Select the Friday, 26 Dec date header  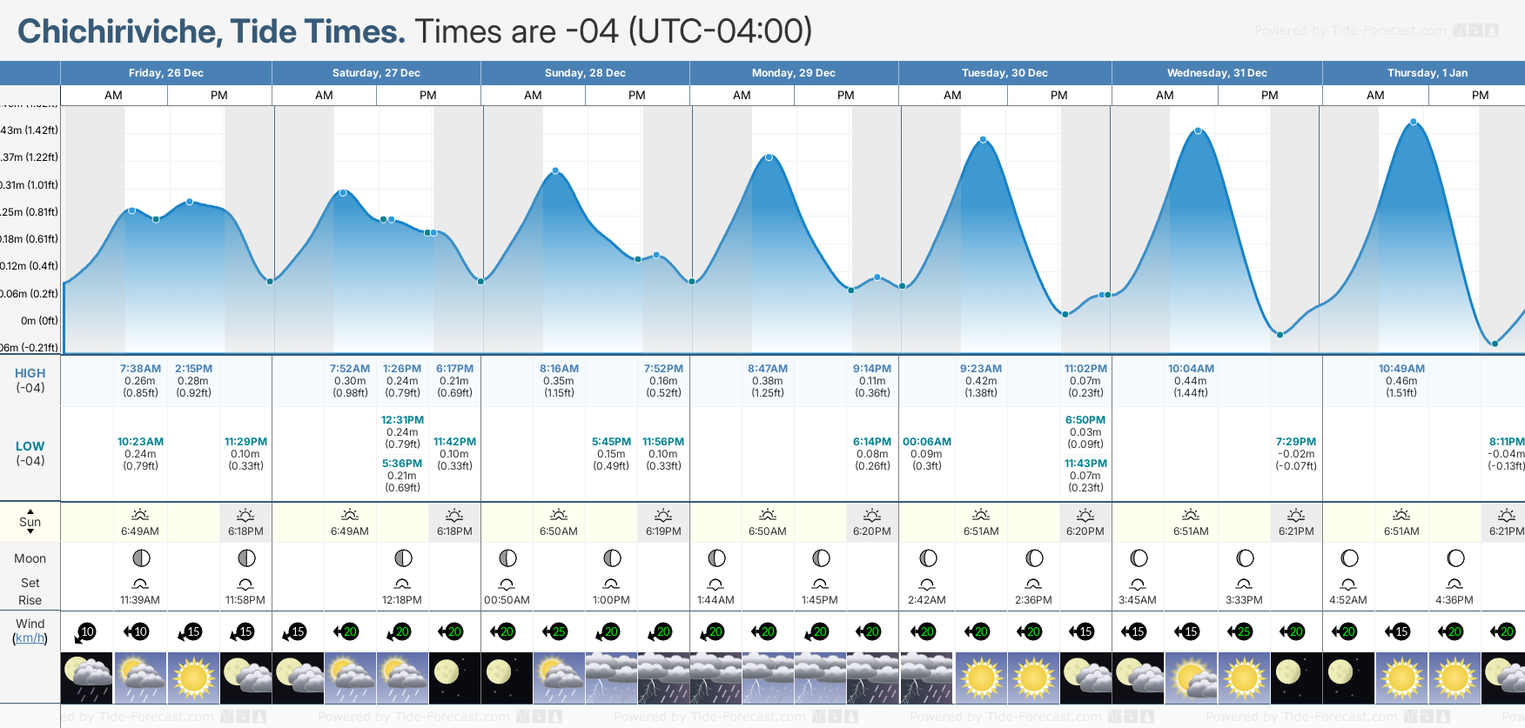pyautogui.click(x=165, y=73)
